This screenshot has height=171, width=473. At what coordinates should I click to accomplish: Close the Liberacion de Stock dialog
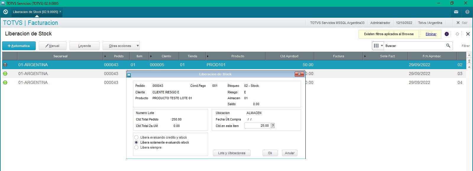[x=299, y=74]
